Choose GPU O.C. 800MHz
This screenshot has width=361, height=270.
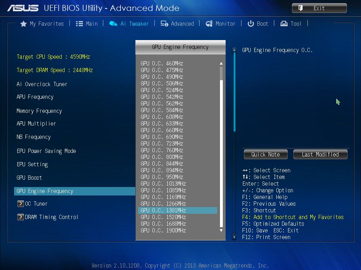click(x=162, y=157)
